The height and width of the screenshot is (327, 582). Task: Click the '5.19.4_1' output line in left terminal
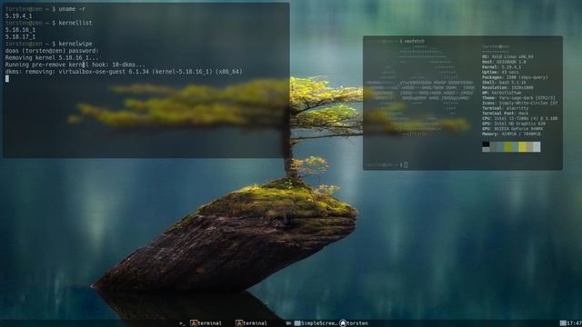coord(18,16)
